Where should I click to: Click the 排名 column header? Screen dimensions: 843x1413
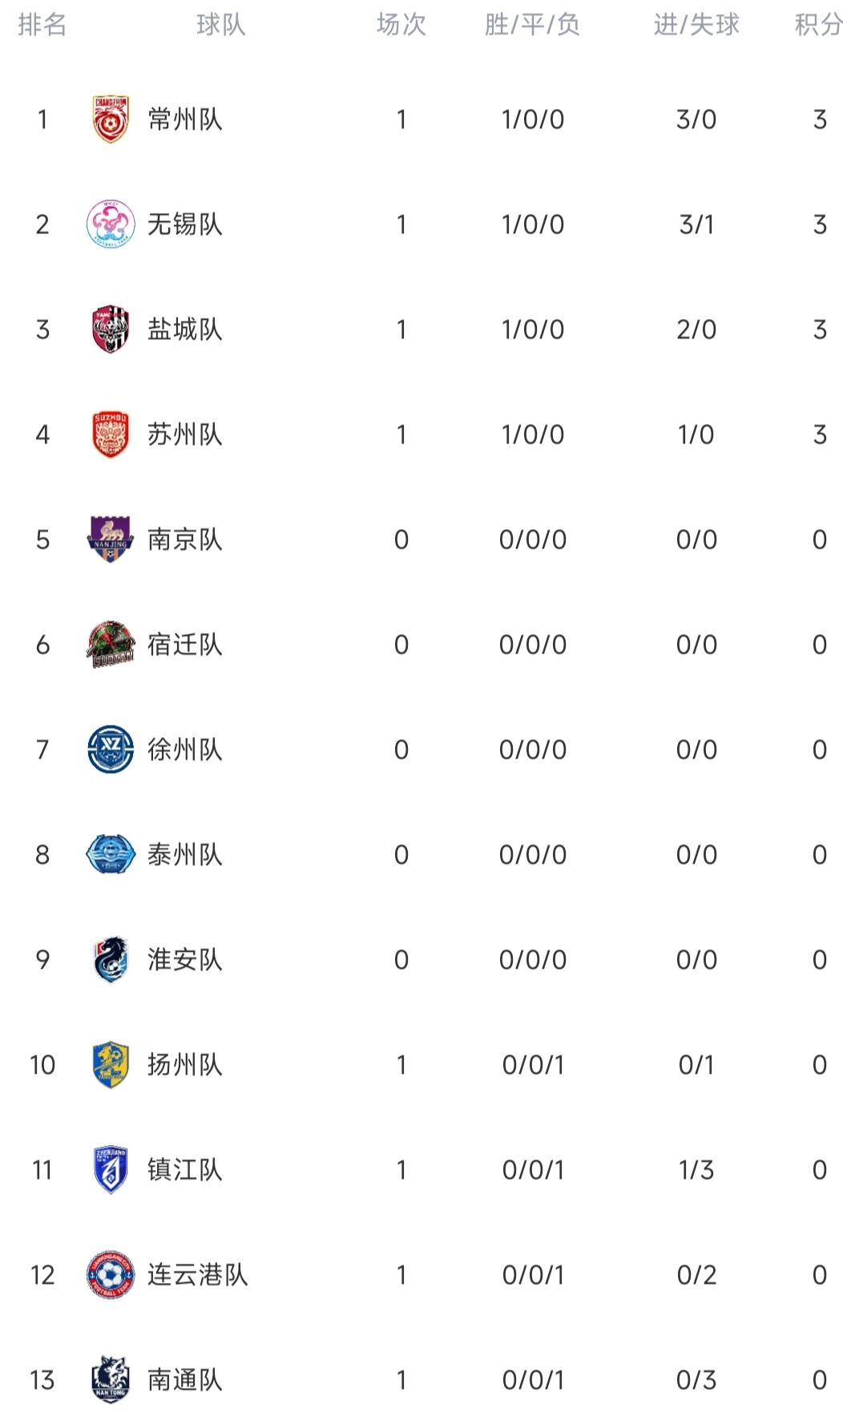(x=42, y=25)
